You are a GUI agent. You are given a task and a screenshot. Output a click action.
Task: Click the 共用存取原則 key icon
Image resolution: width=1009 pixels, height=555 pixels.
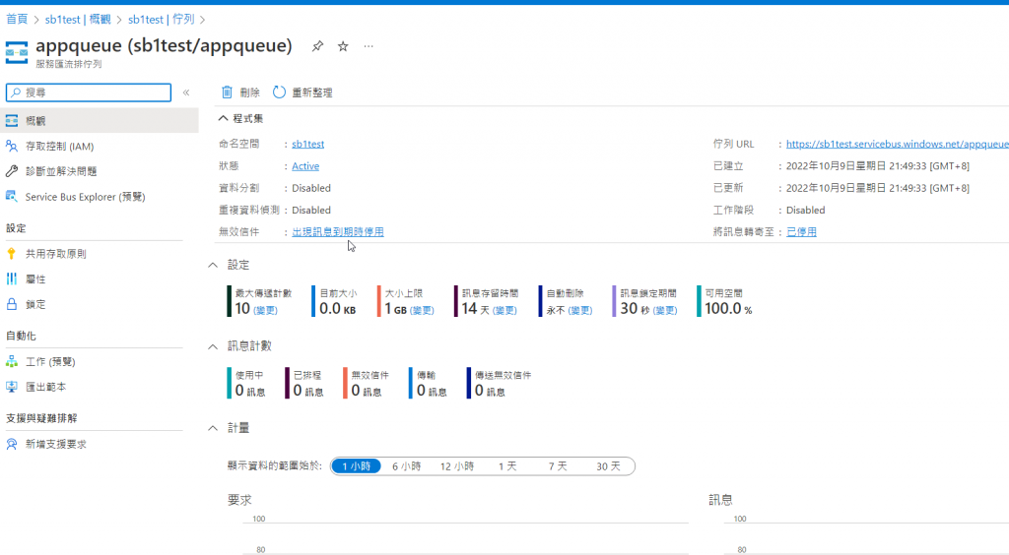point(12,254)
